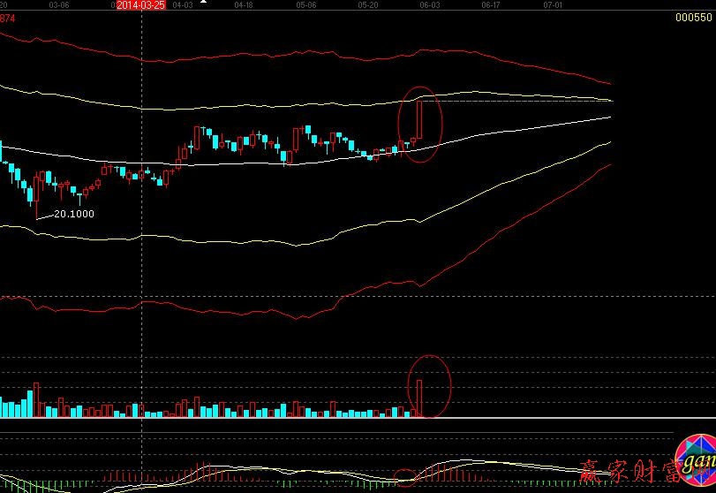Screen dimensions: 716x493
Task: Click the 04-03 date label
Action: tap(183, 5)
